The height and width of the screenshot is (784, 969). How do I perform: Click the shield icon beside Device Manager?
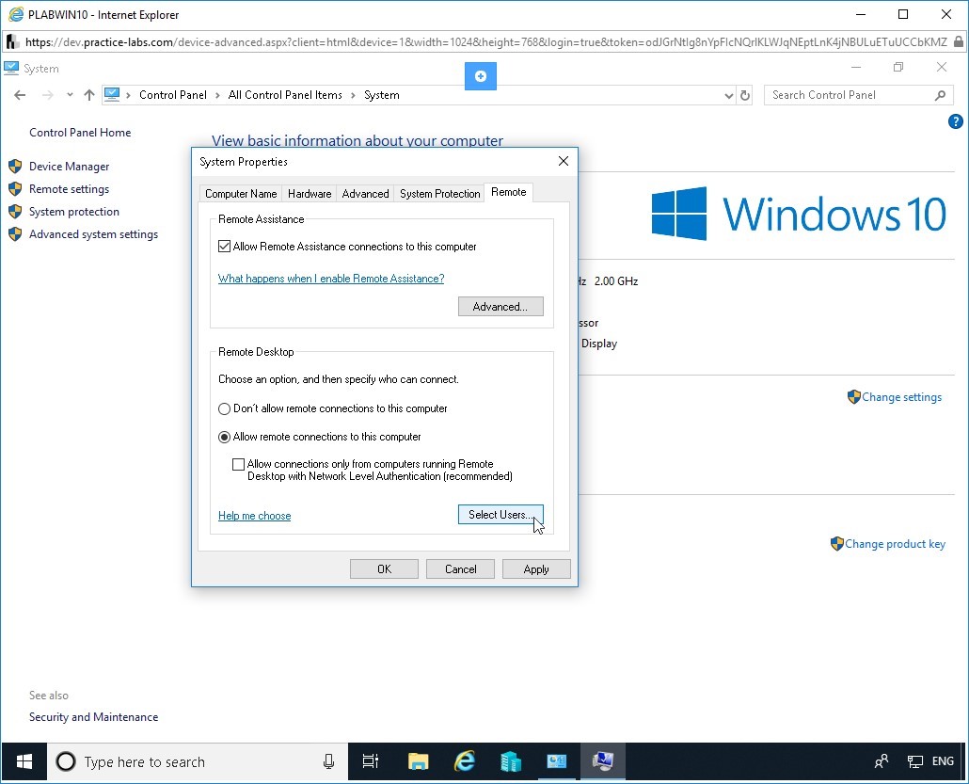click(15, 167)
